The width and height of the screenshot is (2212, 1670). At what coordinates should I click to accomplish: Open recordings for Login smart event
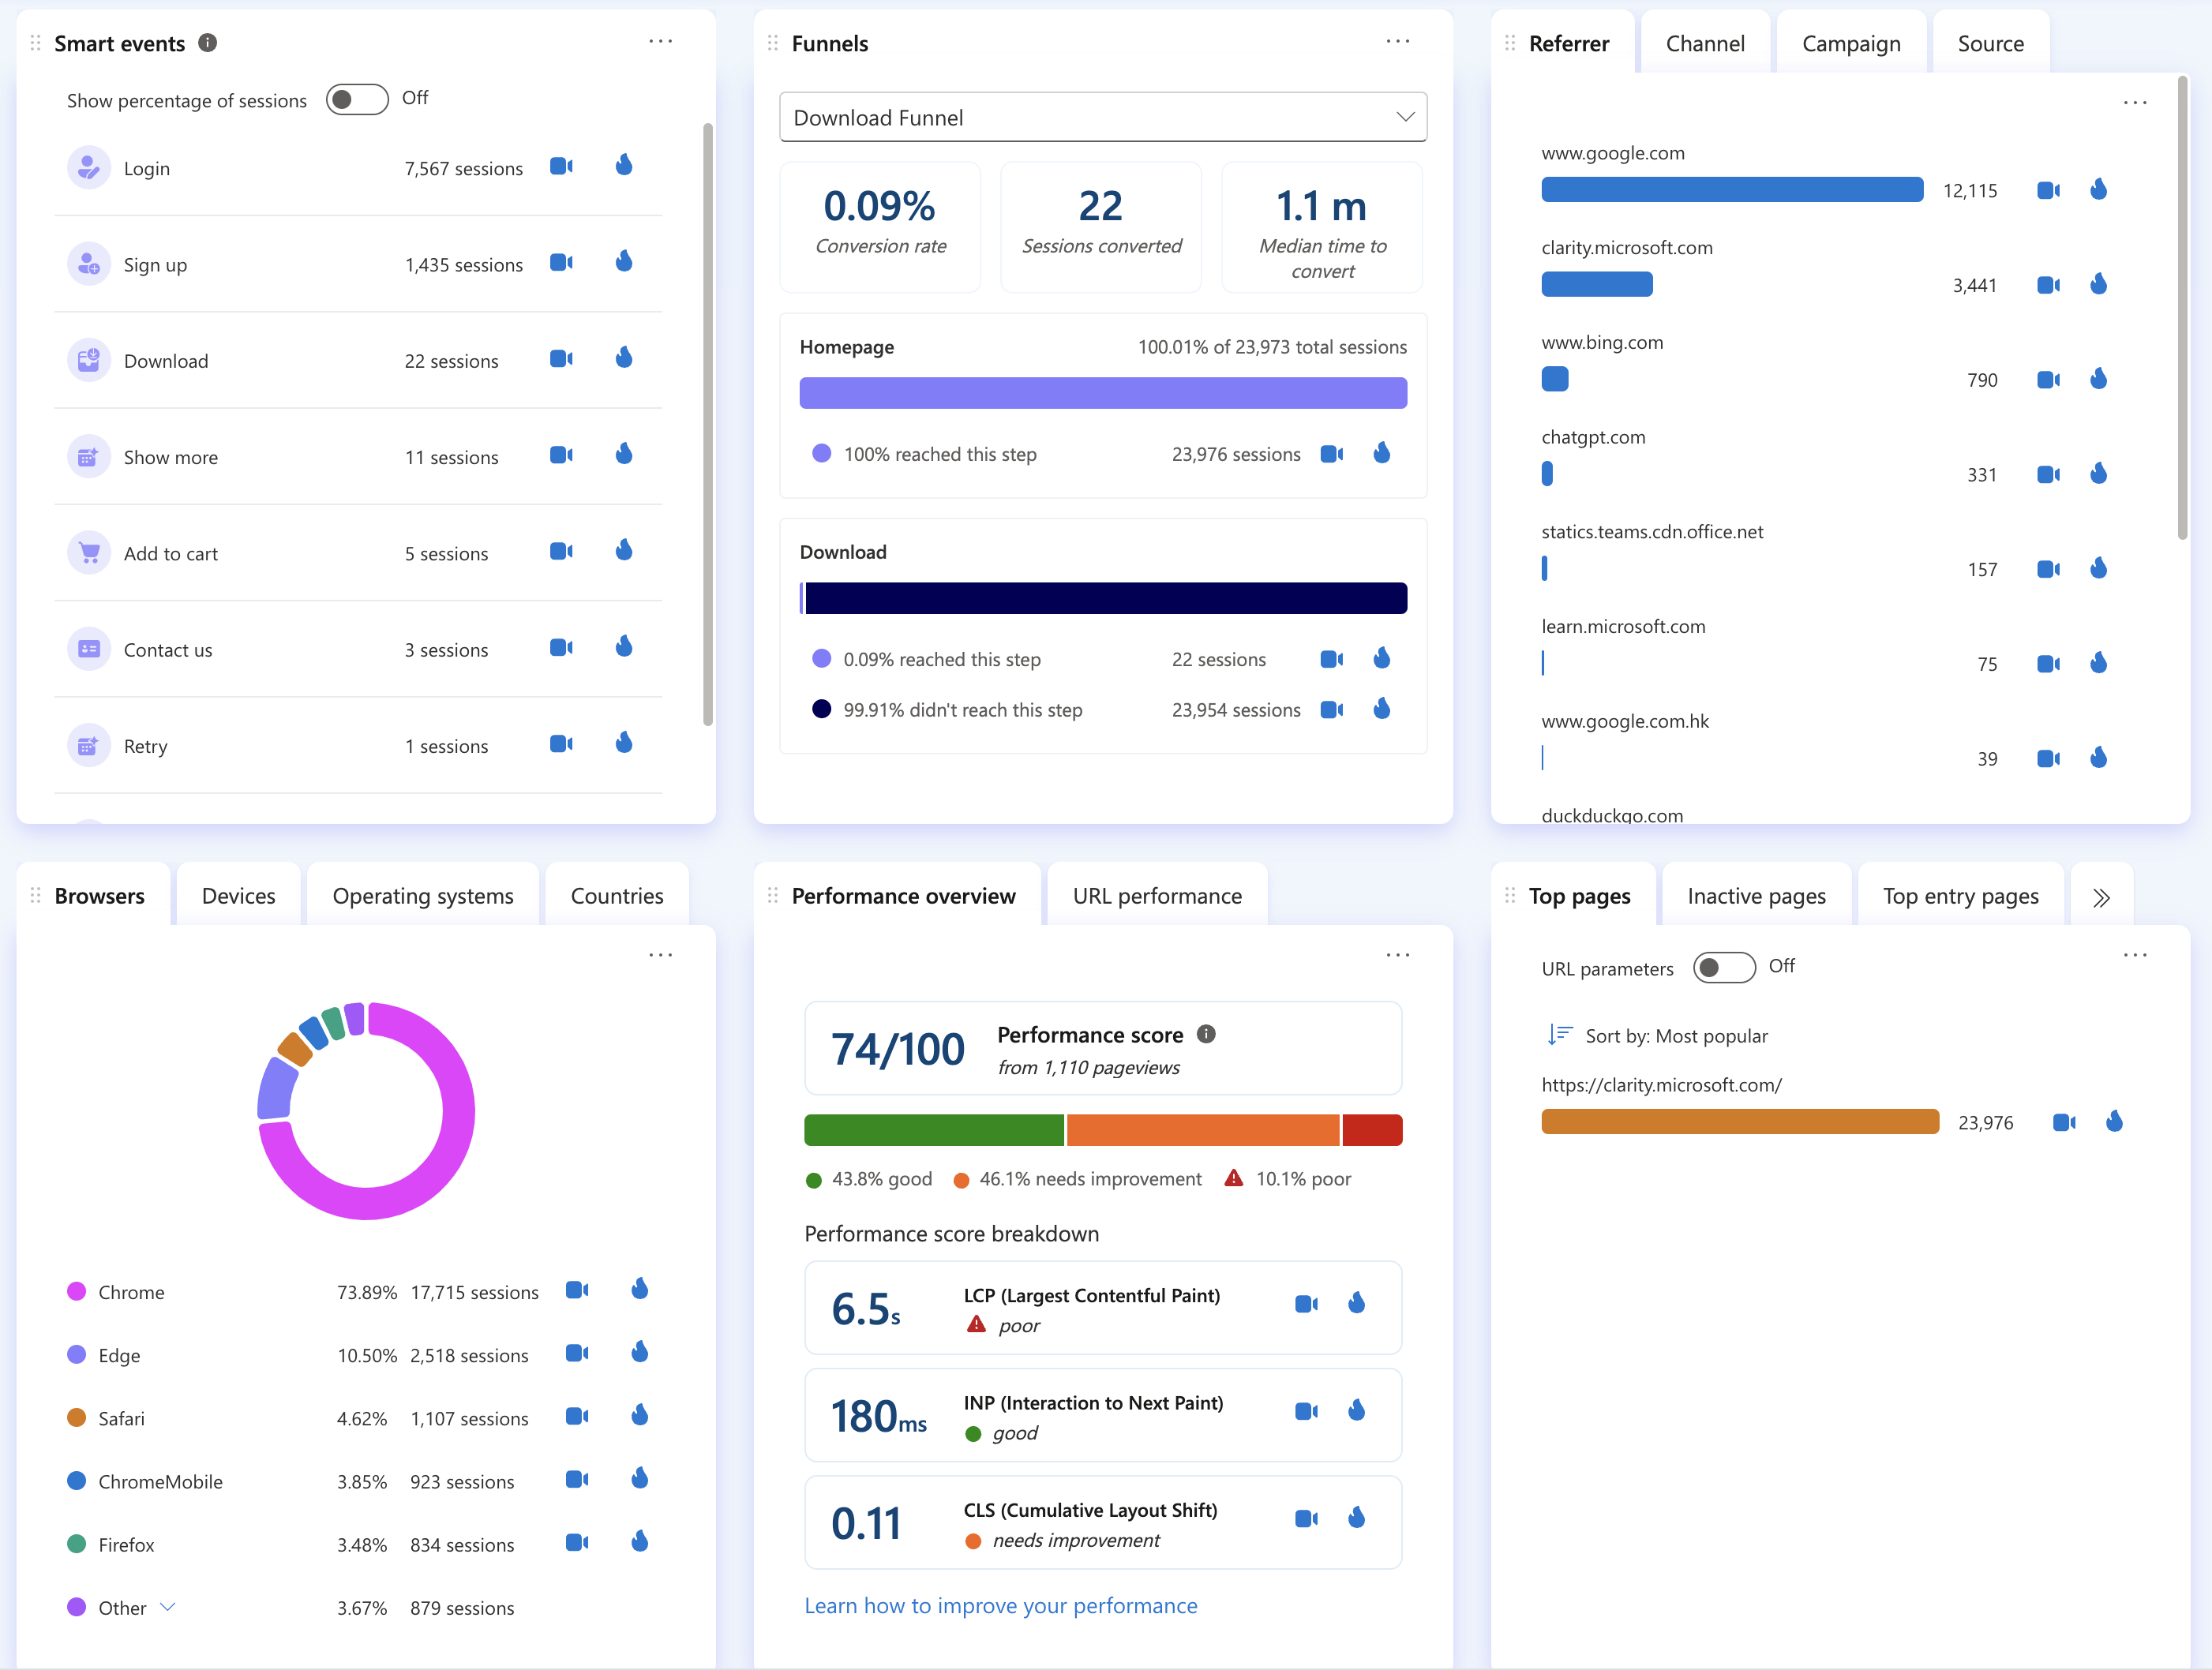(561, 166)
